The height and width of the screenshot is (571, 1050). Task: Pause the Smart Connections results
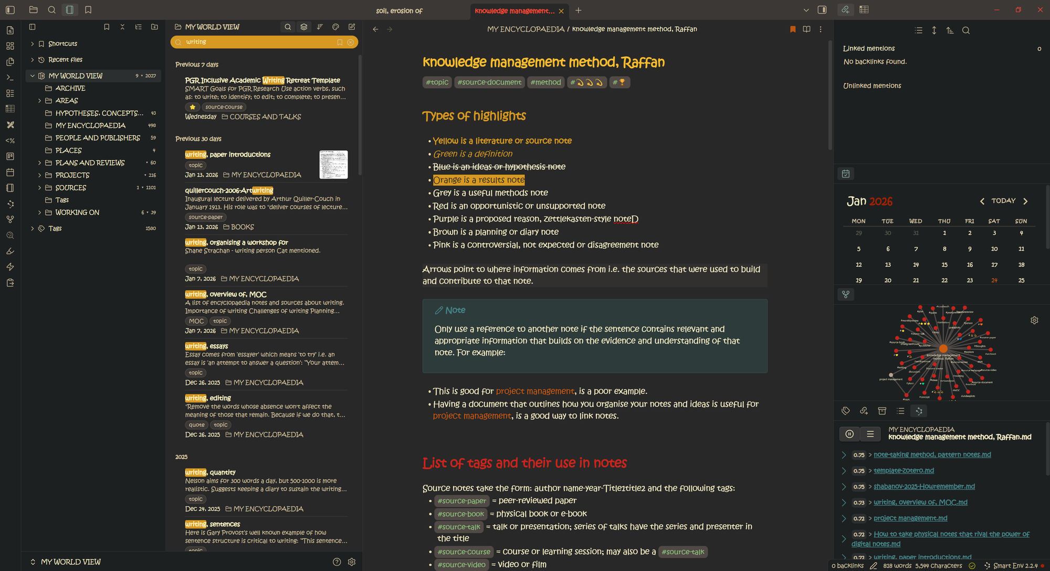(849, 434)
